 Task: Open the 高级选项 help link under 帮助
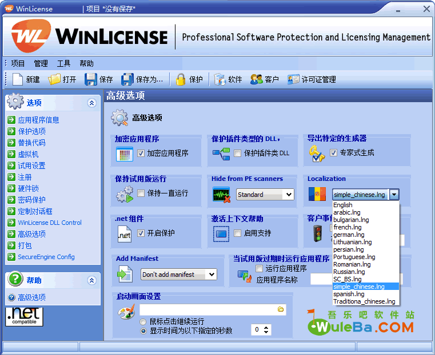(x=31, y=297)
